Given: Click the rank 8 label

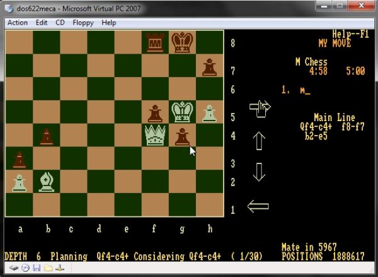Looking at the screenshot, I should pos(232,44).
